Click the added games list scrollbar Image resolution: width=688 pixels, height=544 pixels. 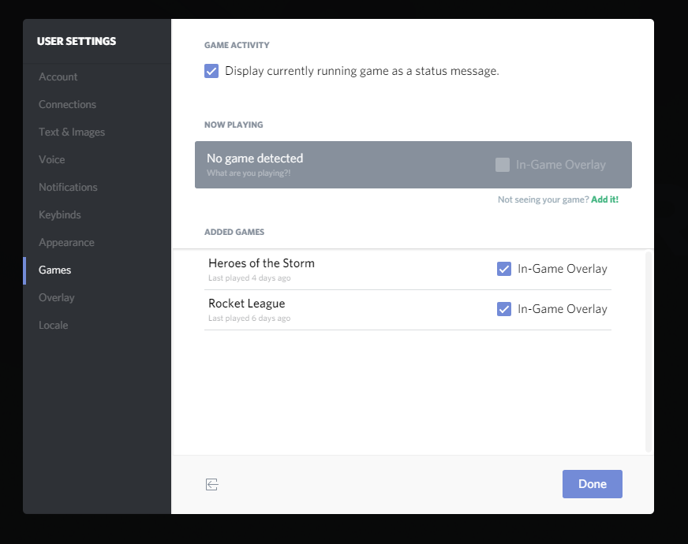tap(648, 352)
